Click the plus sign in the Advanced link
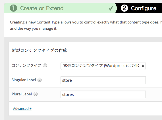Viewport: 162px width, 120px height. 30,109
